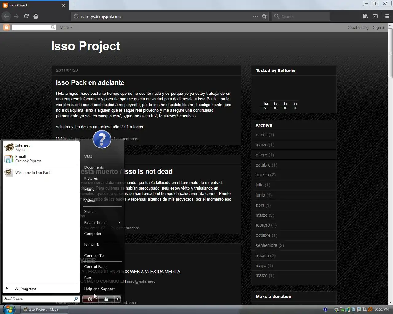Expand the More dropdown in Blogger navbar
393x314 pixels.
[66, 27]
